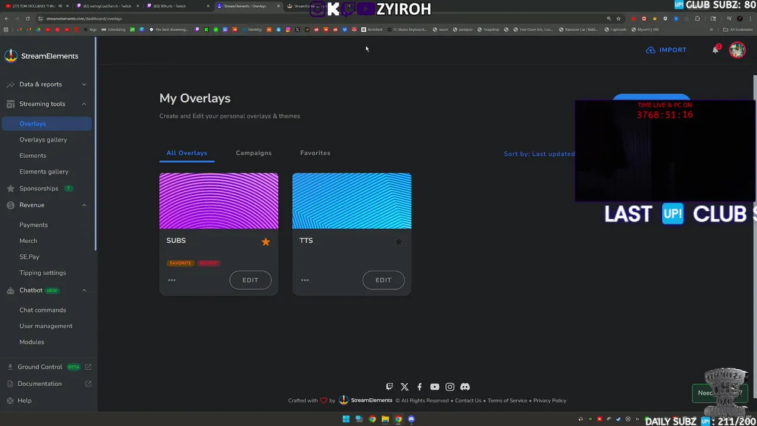Open Task View in the taskbar
The height and width of the screenshot is (426, 757).
[x=359, y=419]
